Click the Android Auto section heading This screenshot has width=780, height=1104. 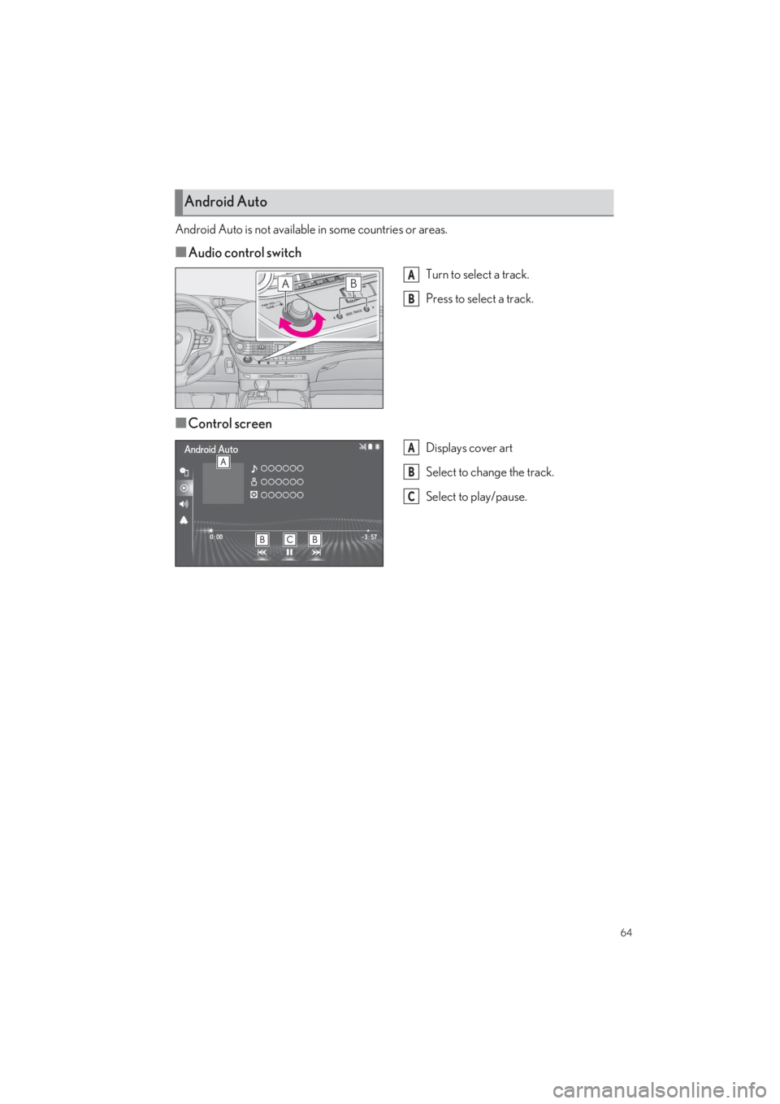[226, 202]
